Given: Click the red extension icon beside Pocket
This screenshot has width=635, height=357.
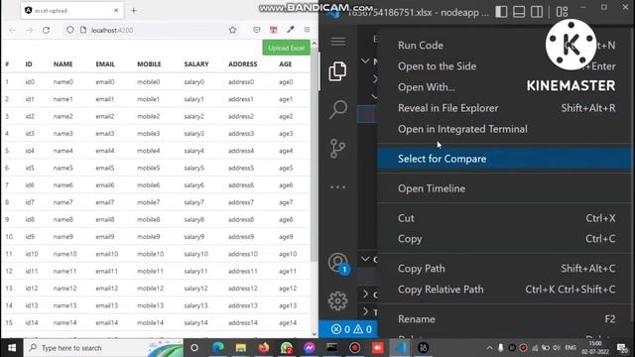Looking at the screenshot, I should [274, 30].
